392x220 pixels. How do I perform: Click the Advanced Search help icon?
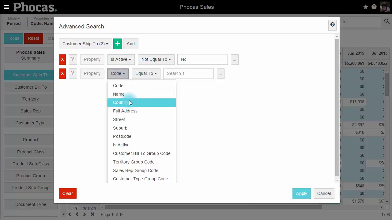point(332,25)
